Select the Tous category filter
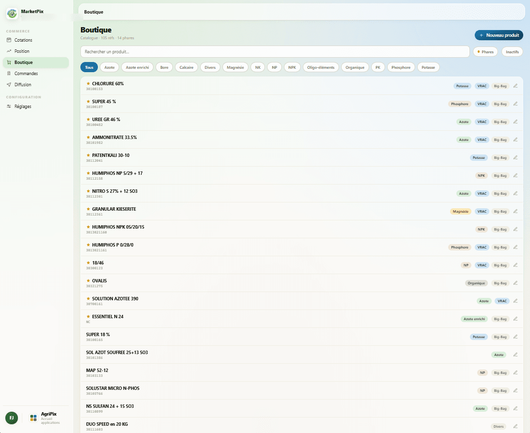The width and height of the screenshot is (530, 433). [89, 67]
